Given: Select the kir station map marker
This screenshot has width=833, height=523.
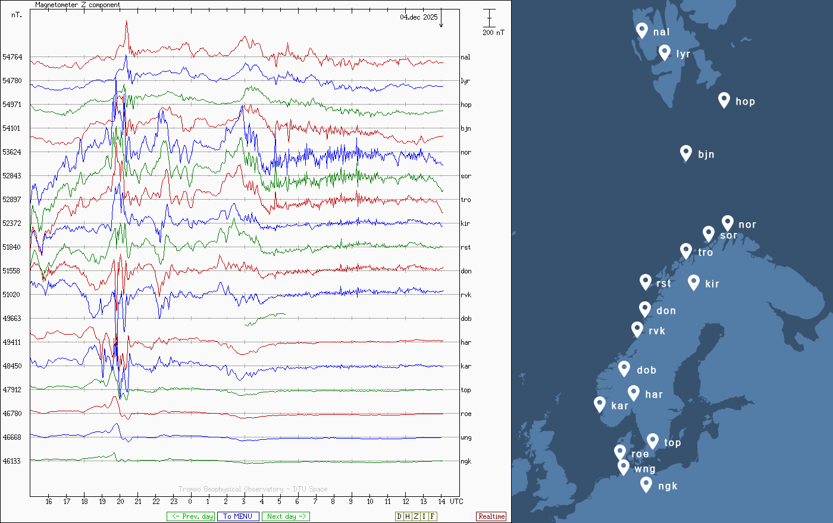Looking at the screenshot, I should 693,282.
